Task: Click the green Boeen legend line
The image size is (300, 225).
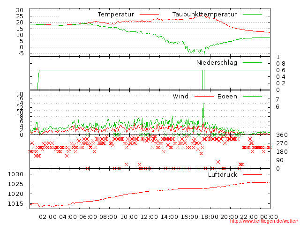Action: pos(252,96)
